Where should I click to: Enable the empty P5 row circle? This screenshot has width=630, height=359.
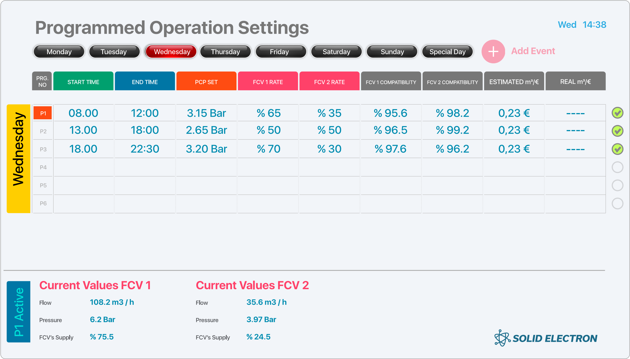point(617,185)
